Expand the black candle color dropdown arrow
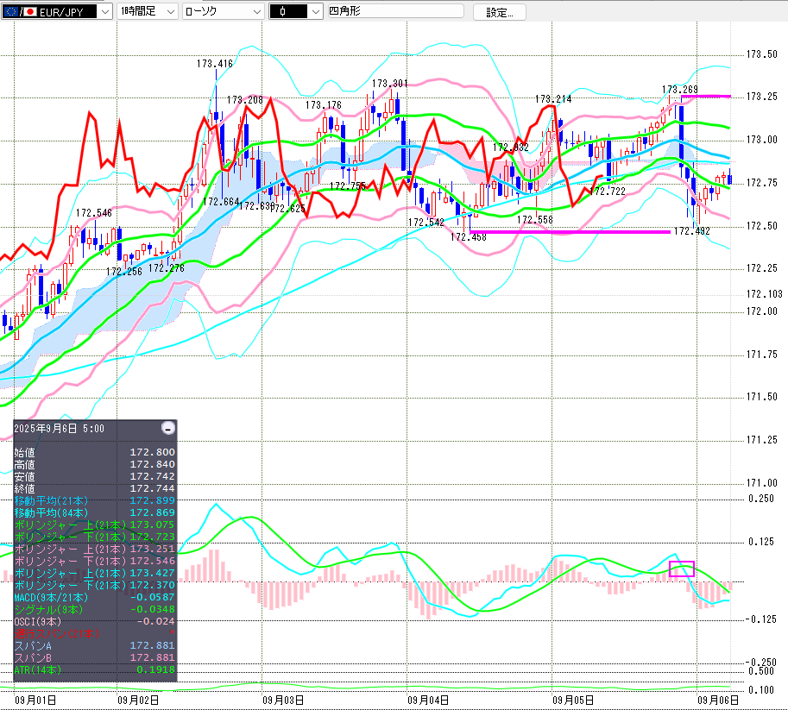The image size is (788, 710). [x=315, y=11]
